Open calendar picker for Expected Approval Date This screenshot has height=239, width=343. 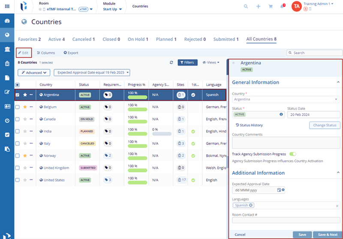(x=279, y=190)
